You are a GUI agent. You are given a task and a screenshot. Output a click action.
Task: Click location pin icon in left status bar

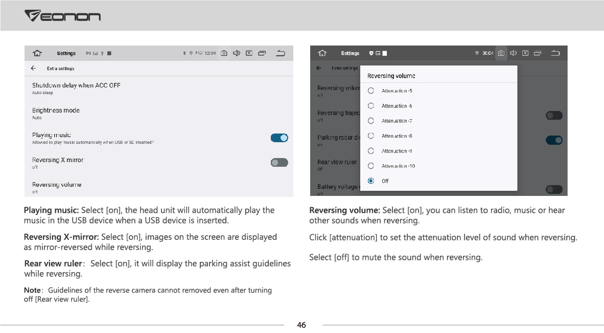(x=191, y=53)
